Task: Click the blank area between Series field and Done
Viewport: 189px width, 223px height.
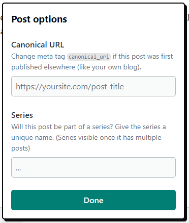Action: (93, 184)
